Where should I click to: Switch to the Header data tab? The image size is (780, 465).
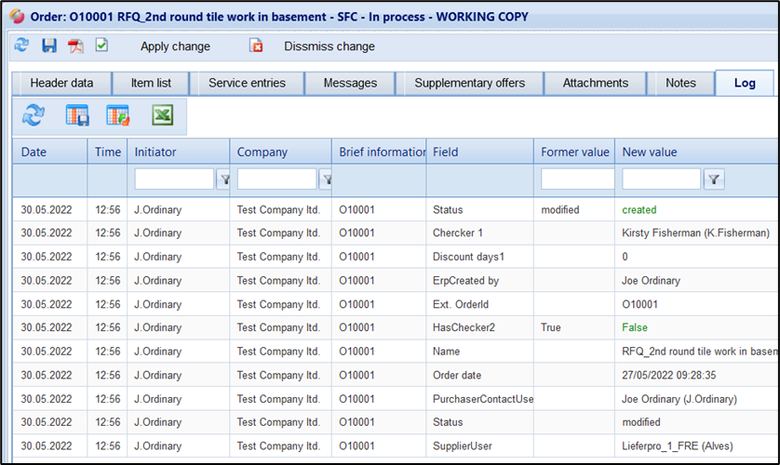click(x=62, y=83)
